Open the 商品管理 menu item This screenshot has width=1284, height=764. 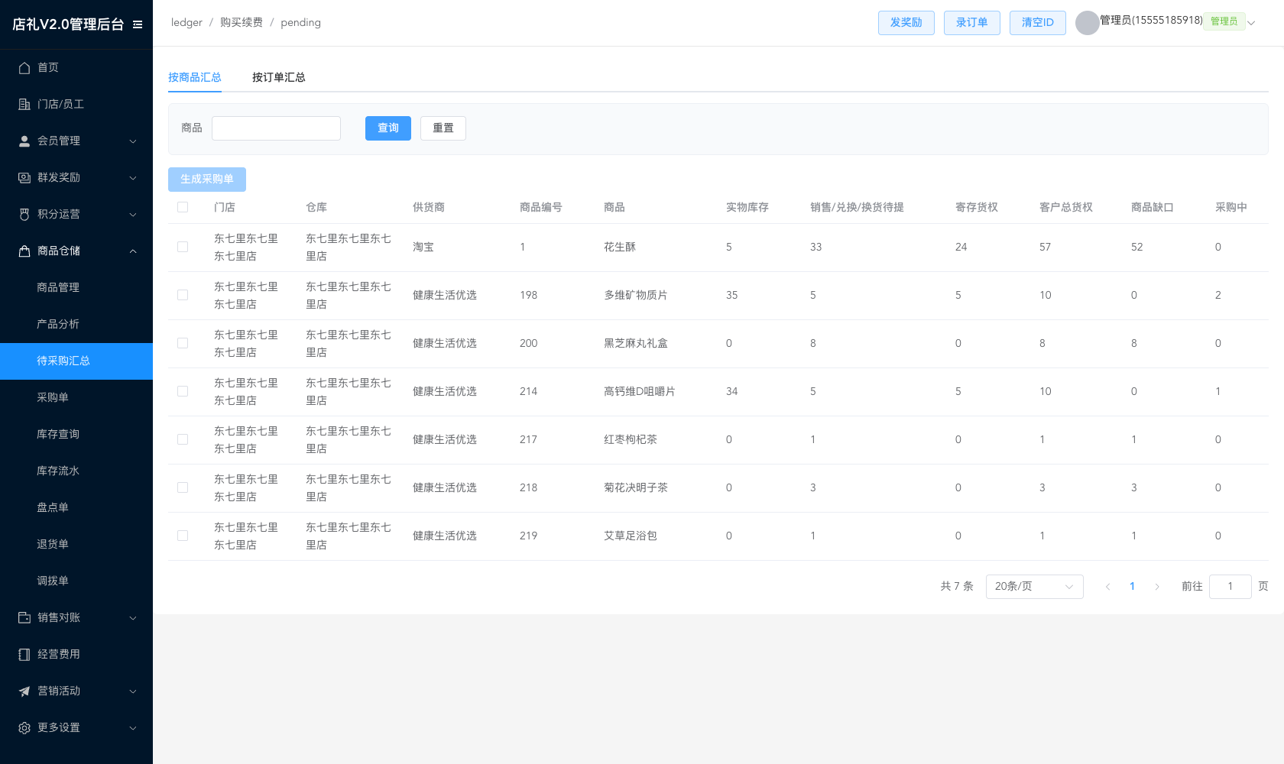pos(76,288)
